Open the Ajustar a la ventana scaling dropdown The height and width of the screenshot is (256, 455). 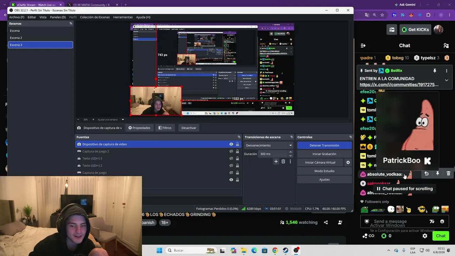(x=111, y=119)
